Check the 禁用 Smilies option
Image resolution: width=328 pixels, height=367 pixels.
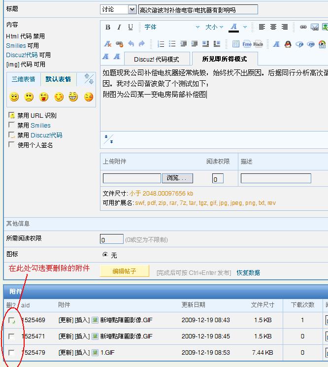11,125
